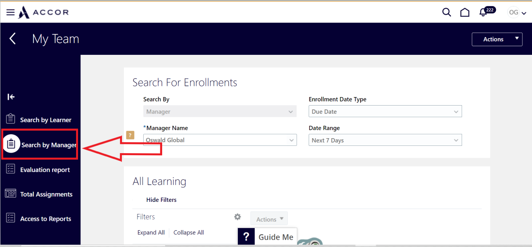The width and height of the screenshot is (532, 247).
Task: Click Expand All filters
Action: (x=151, y=232)
